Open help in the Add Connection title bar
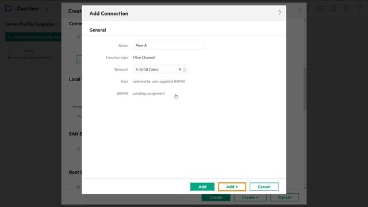Image resolution: width=368 pixels, height=207 pixels. coord(279,13)
